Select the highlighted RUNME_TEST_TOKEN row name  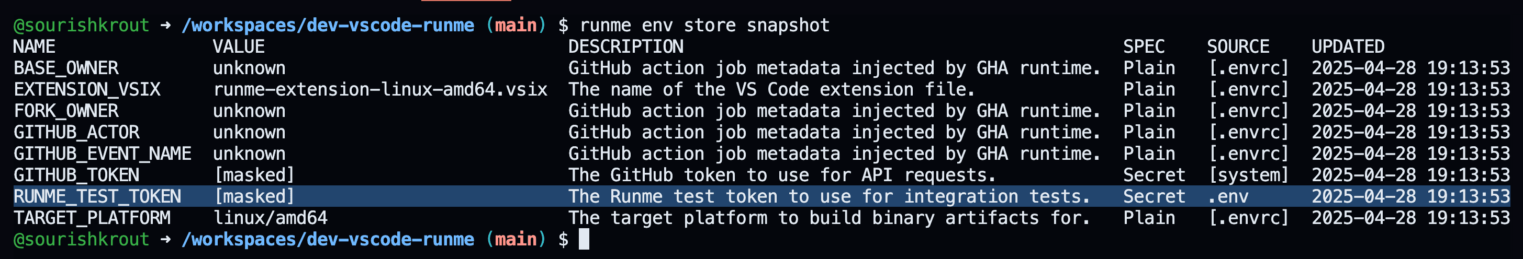pos(97,196)
